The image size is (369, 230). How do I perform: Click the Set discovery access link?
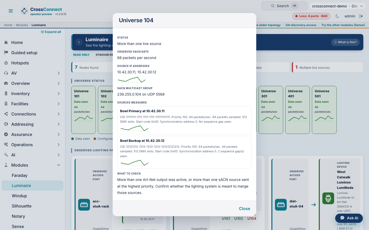[301, 25]
